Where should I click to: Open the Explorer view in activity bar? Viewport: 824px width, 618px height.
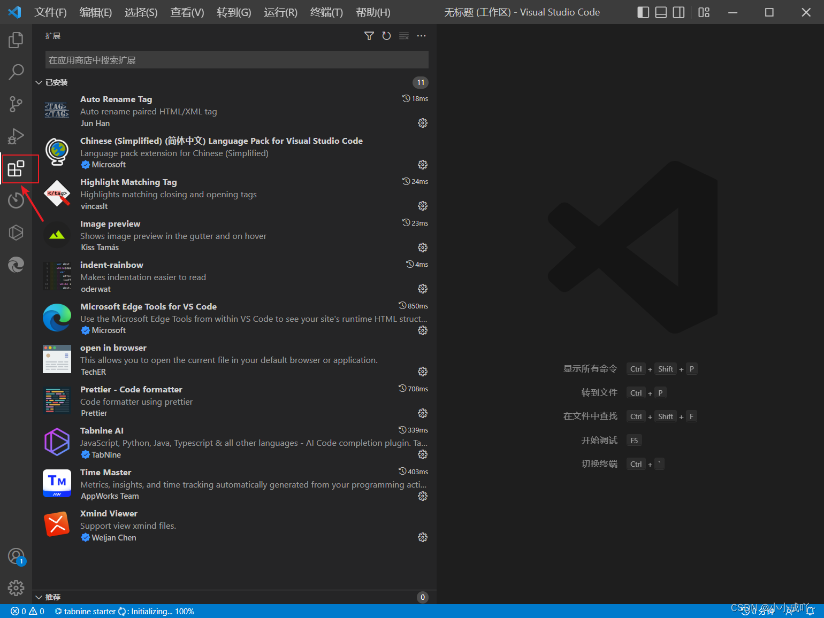tap(16, 40)
